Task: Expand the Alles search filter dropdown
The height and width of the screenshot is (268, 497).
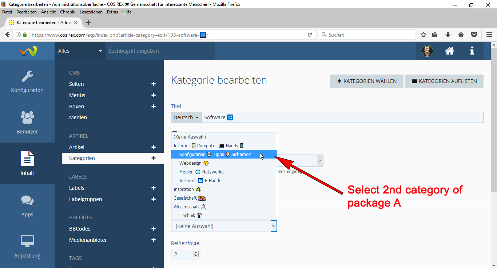Action: click(x=80, y=51)
